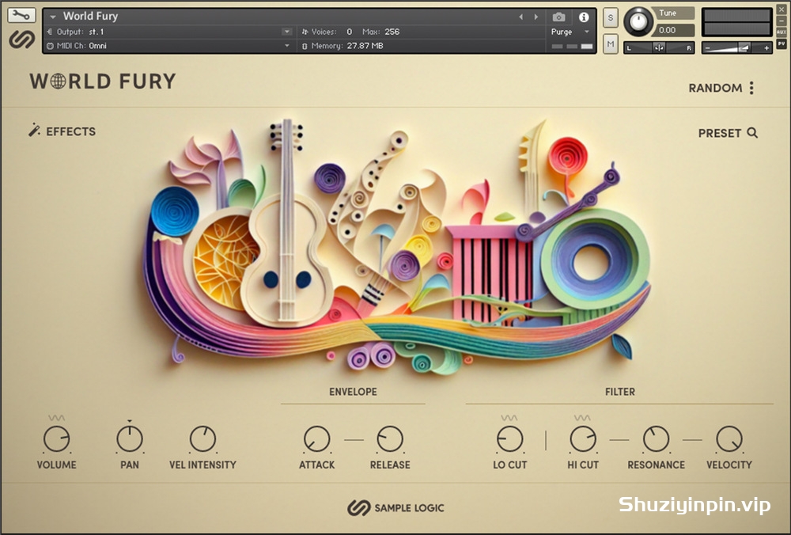Minimize instrument header view button
Image resolution: width=791 pixels, height=535 pixels.
(782, 21)
